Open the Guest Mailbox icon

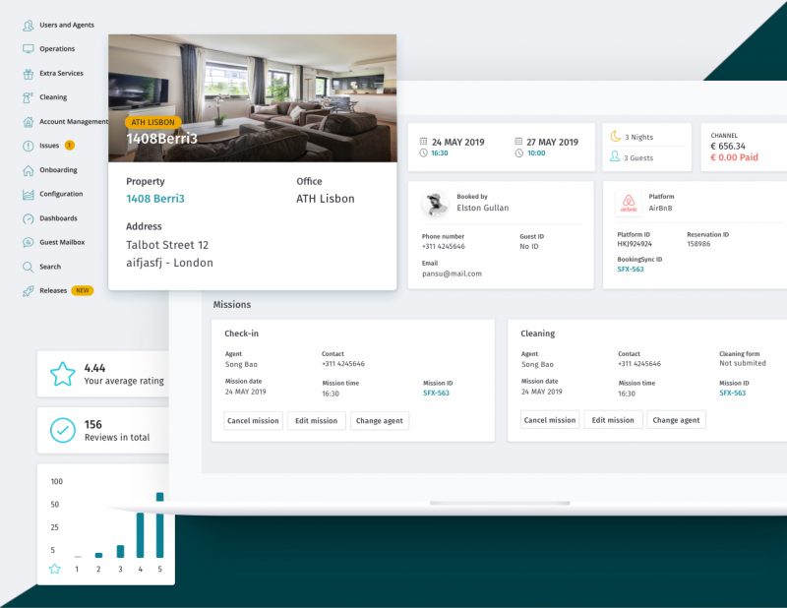[x=29, y=242]
